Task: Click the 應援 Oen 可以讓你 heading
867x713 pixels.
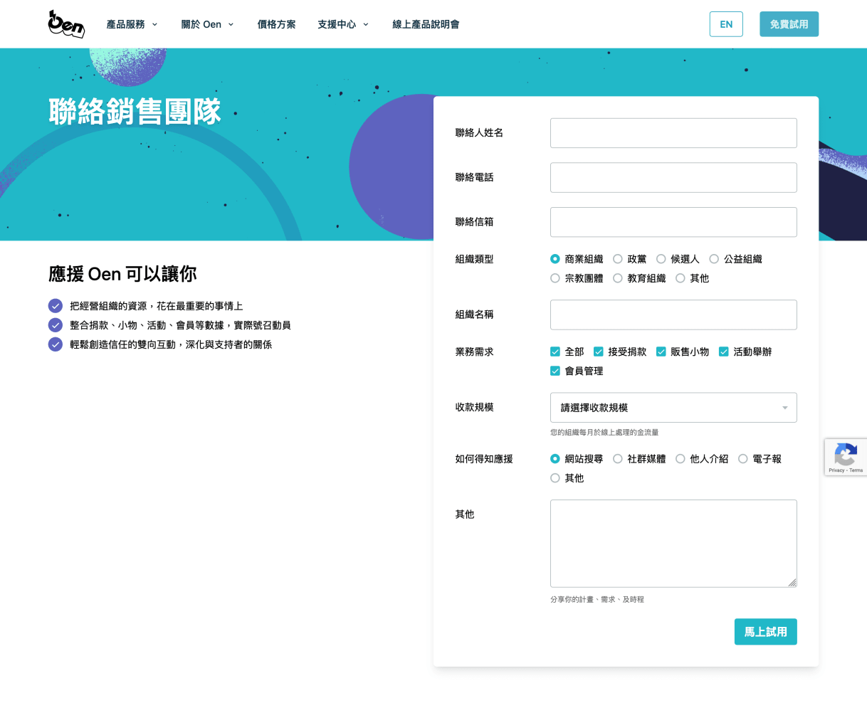Action: coord(122,274)
